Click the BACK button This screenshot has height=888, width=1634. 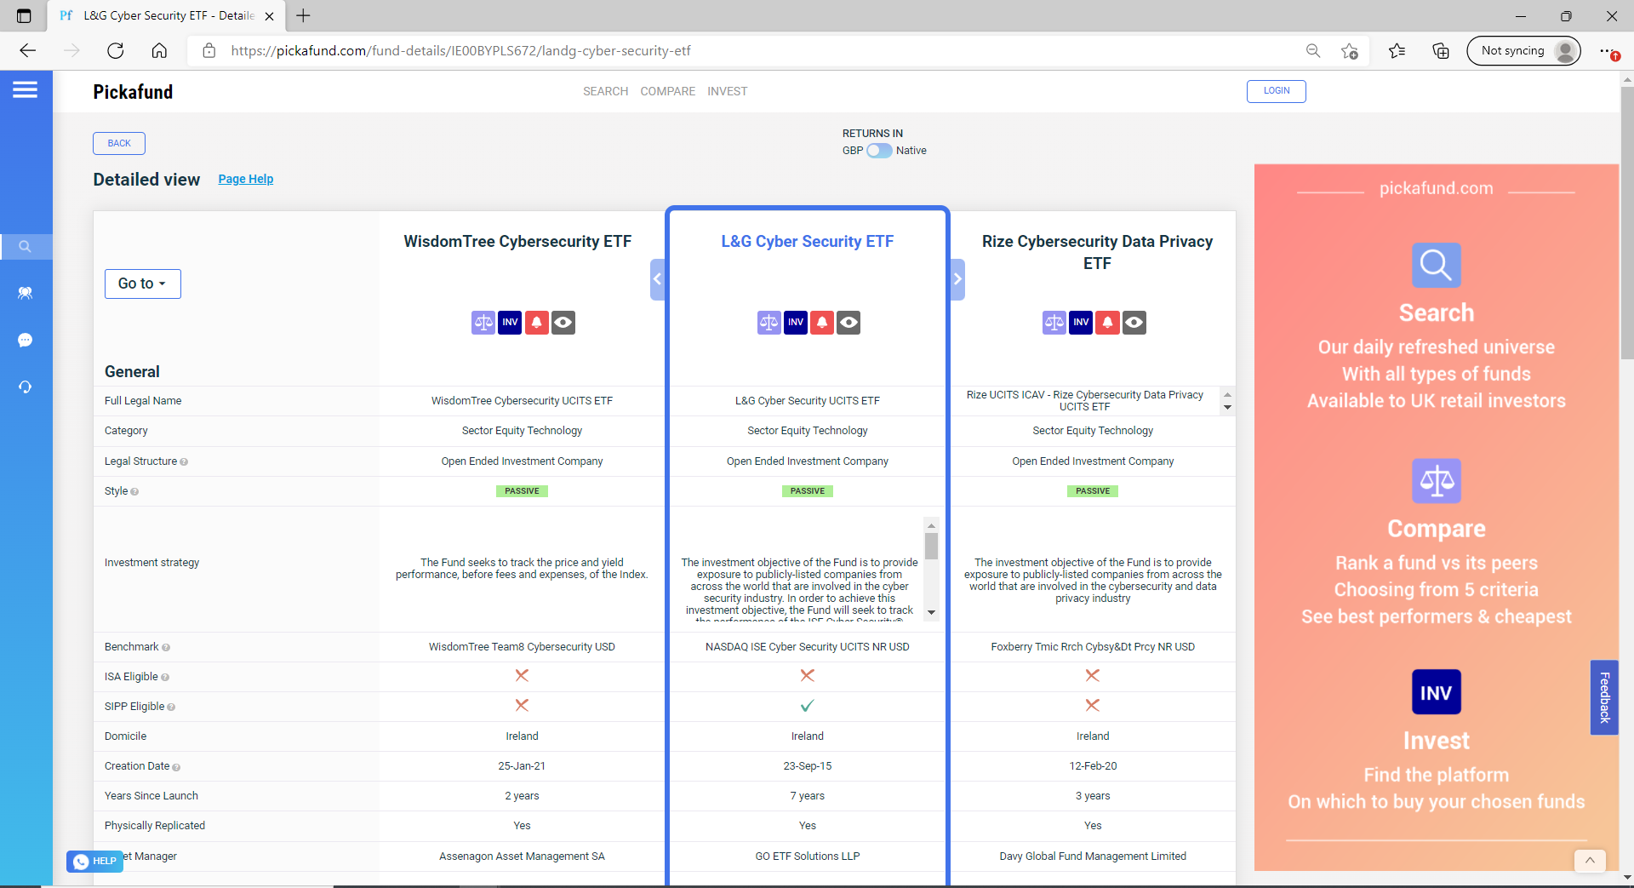click(119, 143)
